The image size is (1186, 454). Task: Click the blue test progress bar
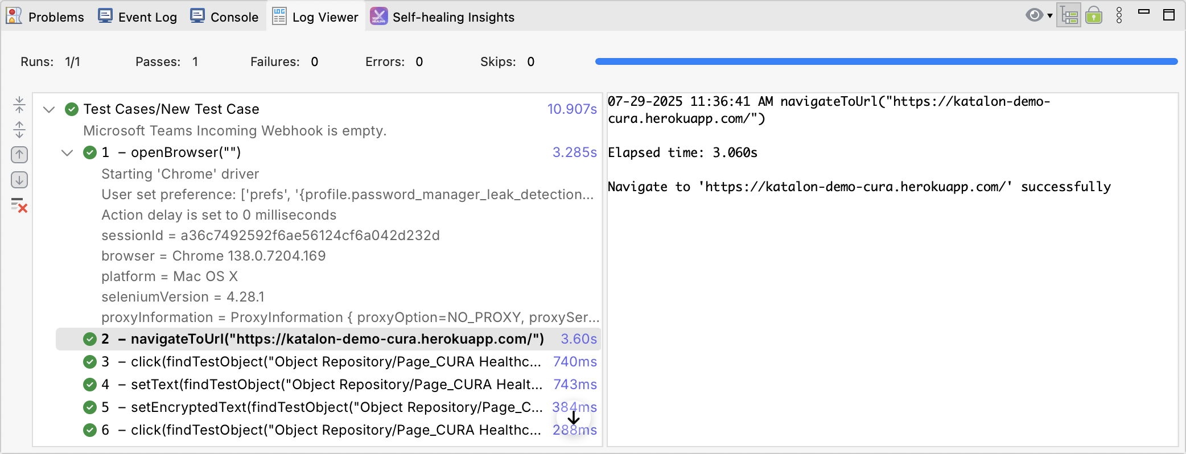[x=886, y=61]
